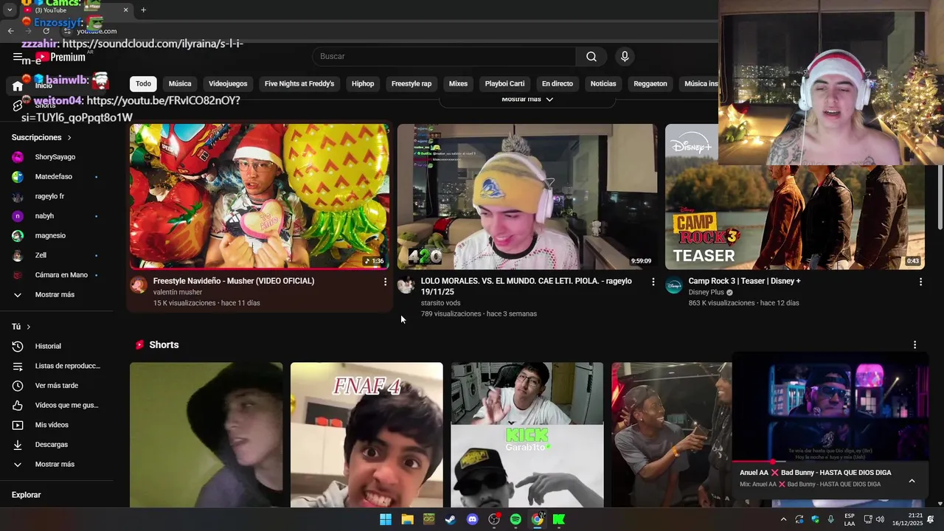Open Camp Rock 3 | Teaser title link
Viewport: 944px width, 531px height.
click(744, 281)
